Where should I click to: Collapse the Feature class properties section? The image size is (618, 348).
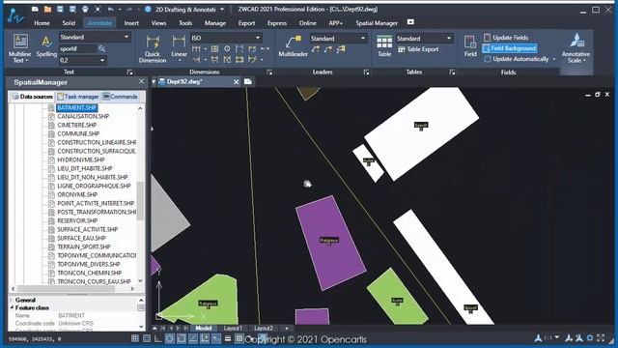12,307
